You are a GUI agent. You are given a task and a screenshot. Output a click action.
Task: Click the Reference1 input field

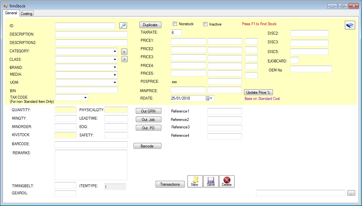(225, 111)
